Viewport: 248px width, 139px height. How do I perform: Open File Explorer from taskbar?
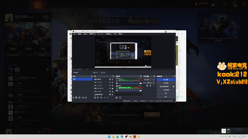click(113, 137)
